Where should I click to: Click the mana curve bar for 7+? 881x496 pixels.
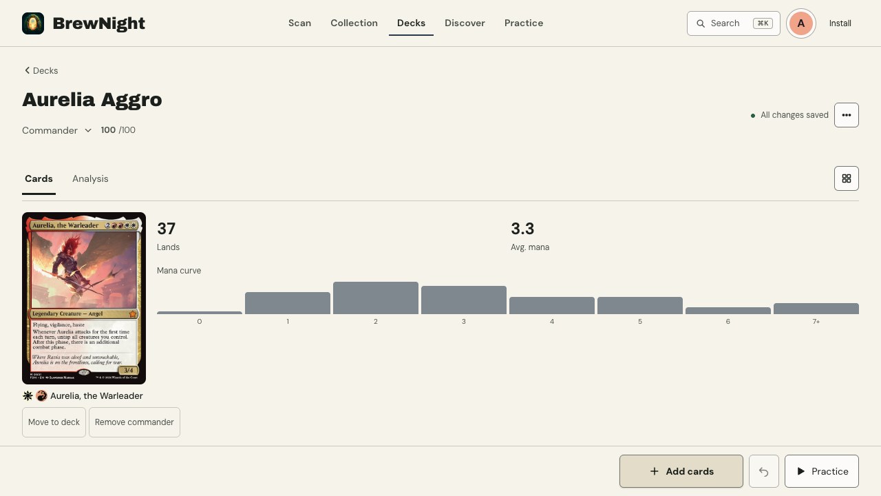pos(816,309)
